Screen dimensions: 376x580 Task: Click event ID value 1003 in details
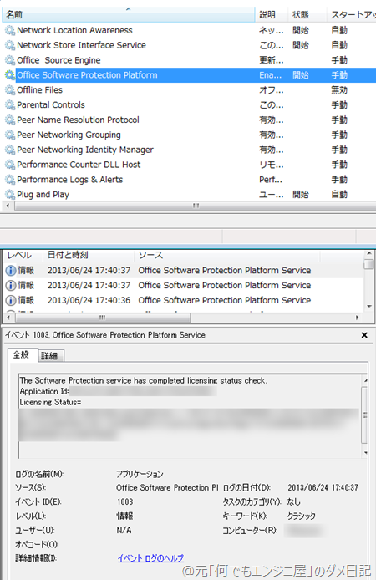(x=125, y=502)
